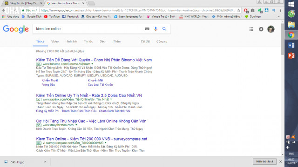Open the Vòng Đấu sitelink
The height and width of the screenshot is (167, 298).
(48, 84)
